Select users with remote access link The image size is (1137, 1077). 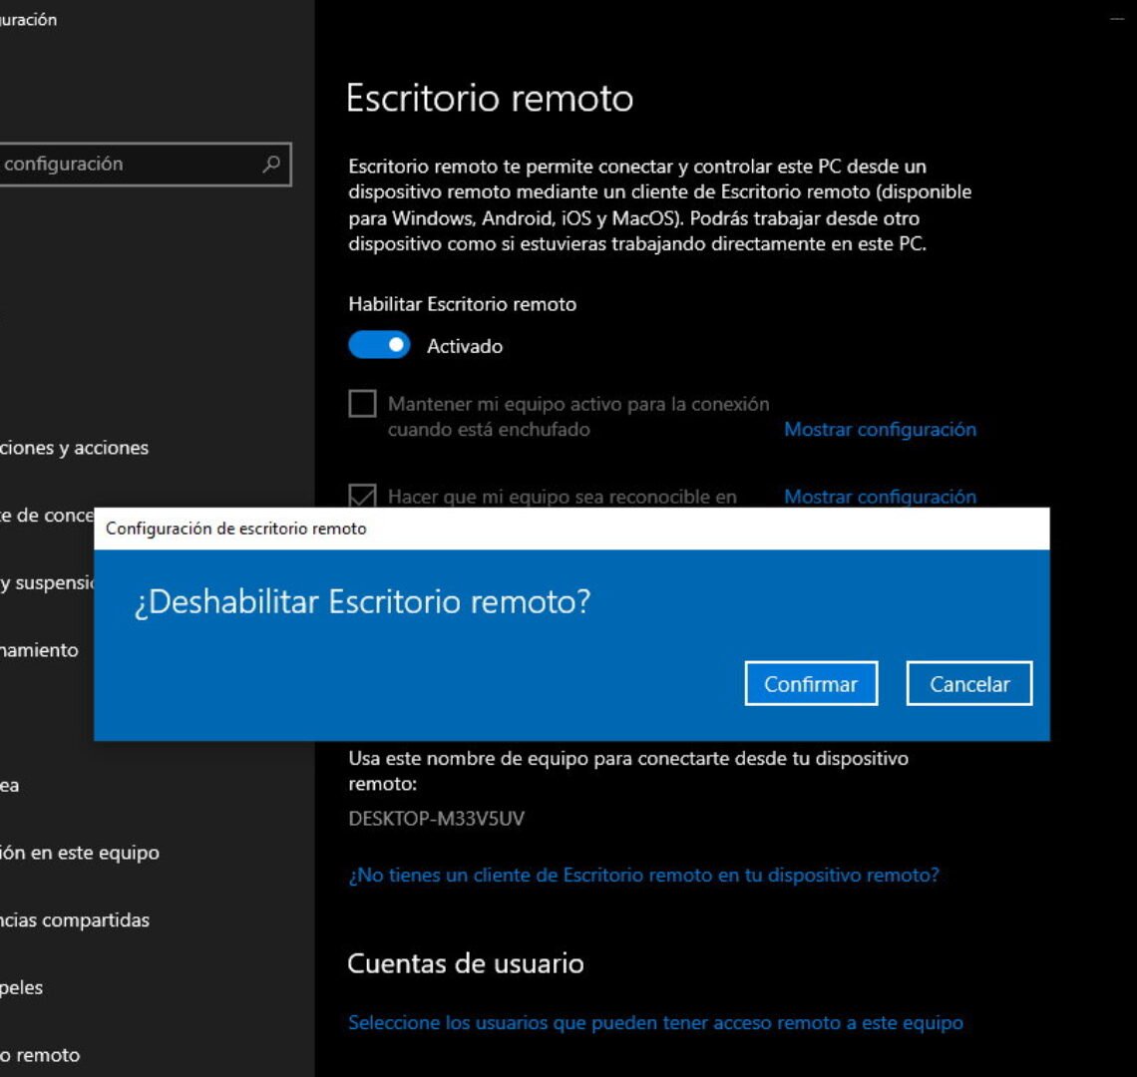[655, 1022]
